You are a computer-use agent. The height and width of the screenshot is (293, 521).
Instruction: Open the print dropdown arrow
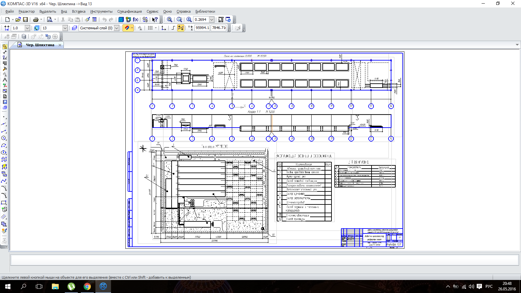click(x=41, y=20)
